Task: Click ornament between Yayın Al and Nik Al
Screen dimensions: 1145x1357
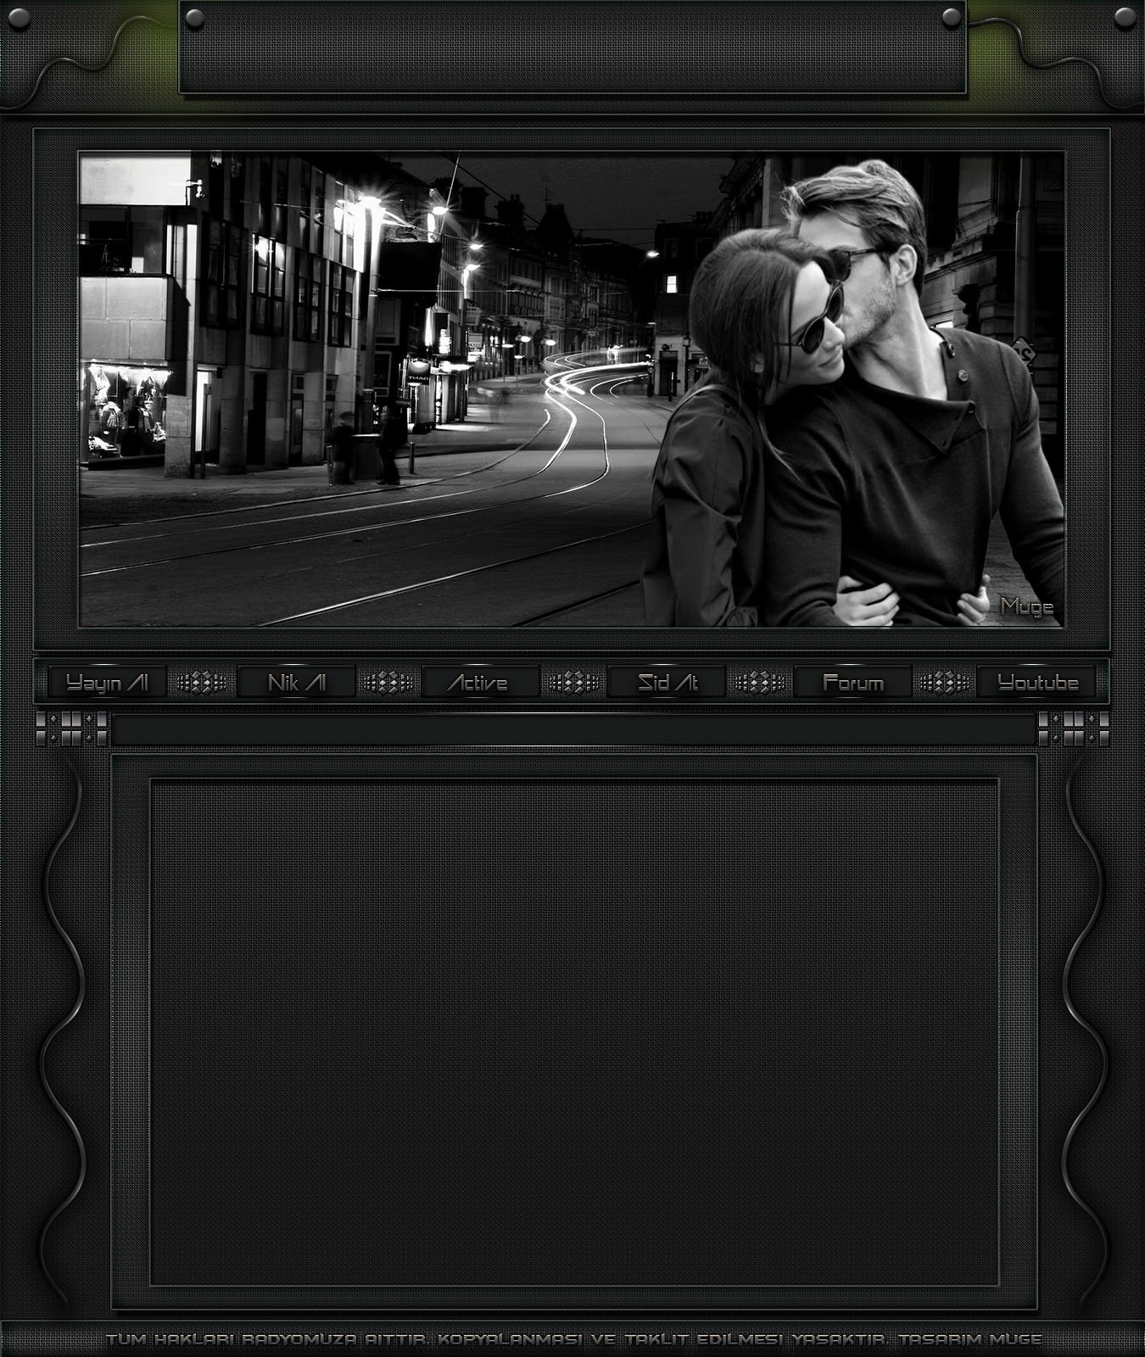Action: tap(202, 682)
